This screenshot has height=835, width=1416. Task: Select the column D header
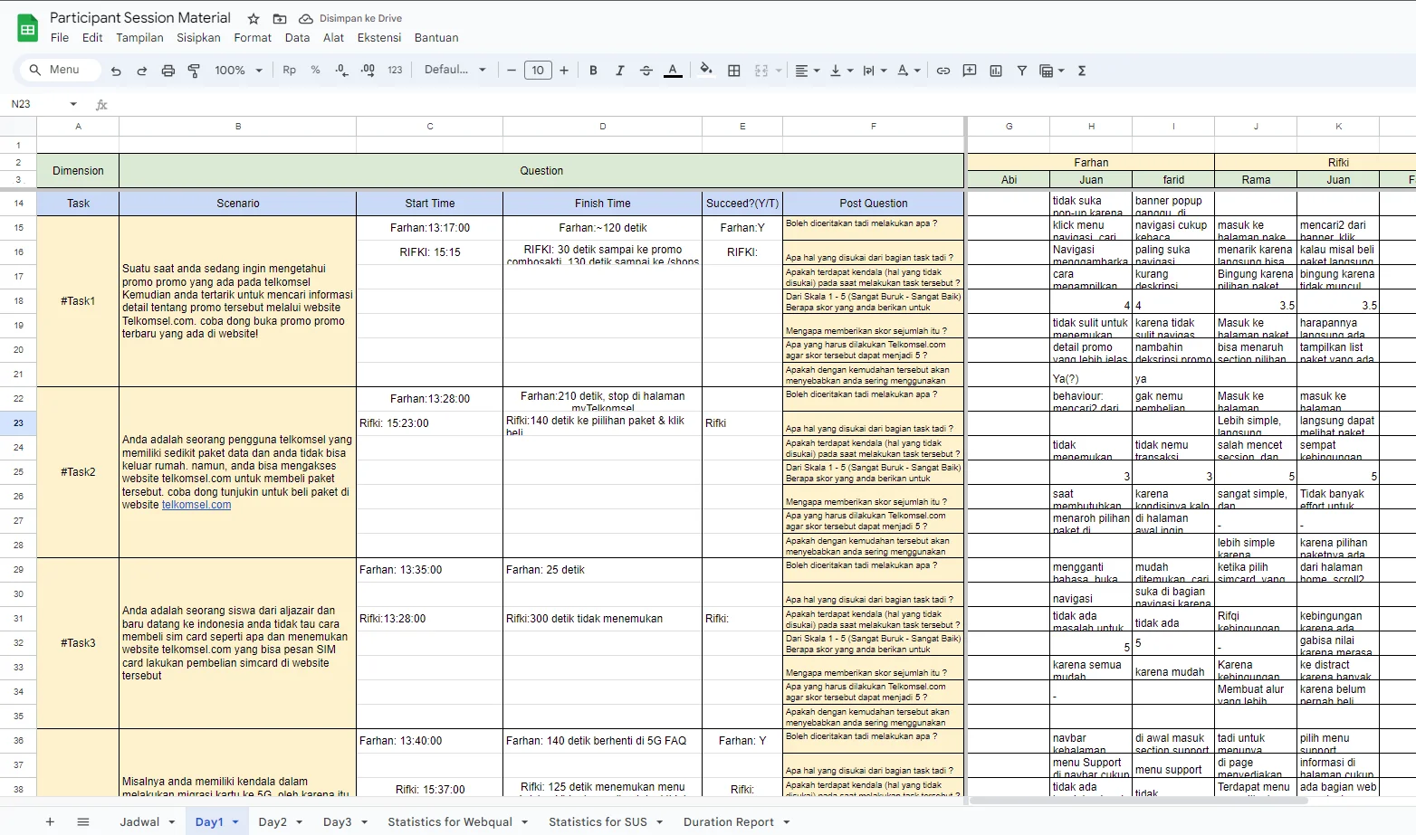(602, 126)
